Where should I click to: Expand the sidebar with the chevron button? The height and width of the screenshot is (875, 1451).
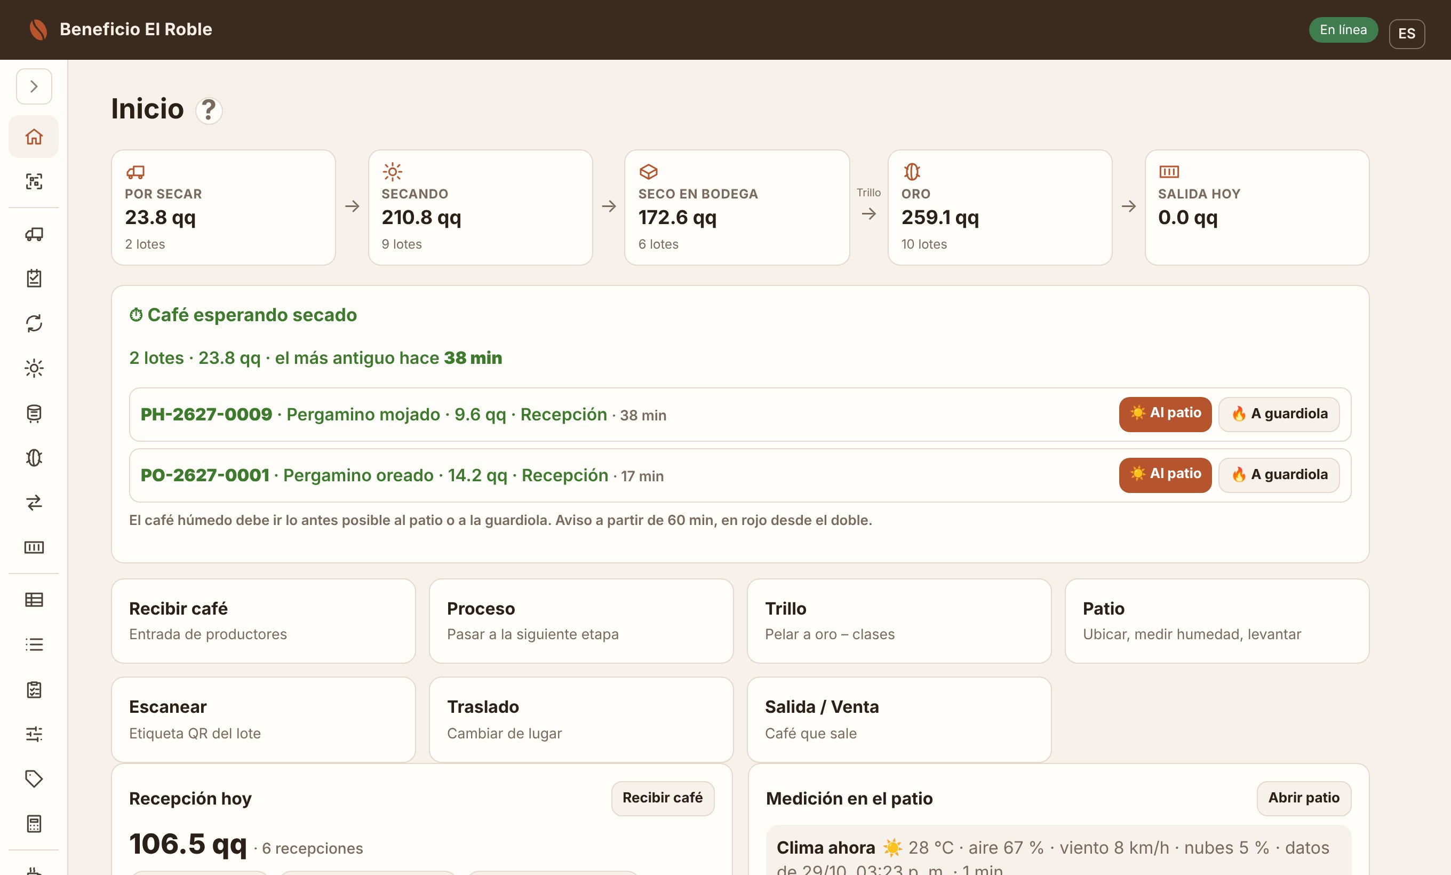34,86
